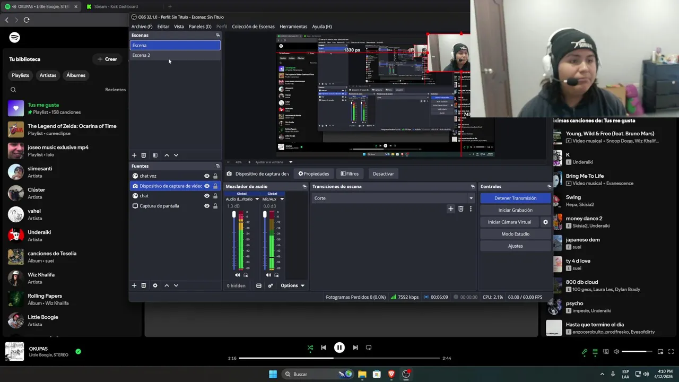Hide Dispositivo de captura de video source

coord(207,186)
